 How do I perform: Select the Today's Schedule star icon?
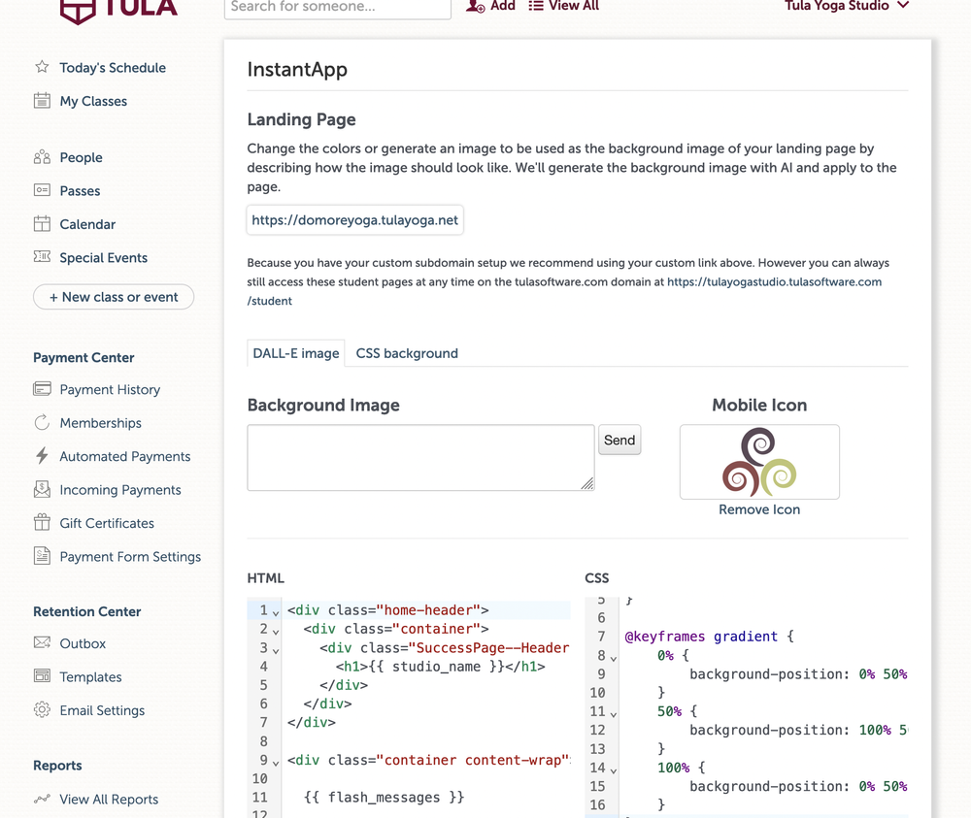tap(42, 67)
